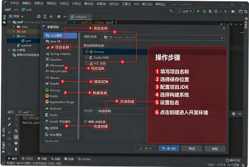The image size is (249, 167).
Task: Jump to the previous highlighted error arrow
Action: 236,24
